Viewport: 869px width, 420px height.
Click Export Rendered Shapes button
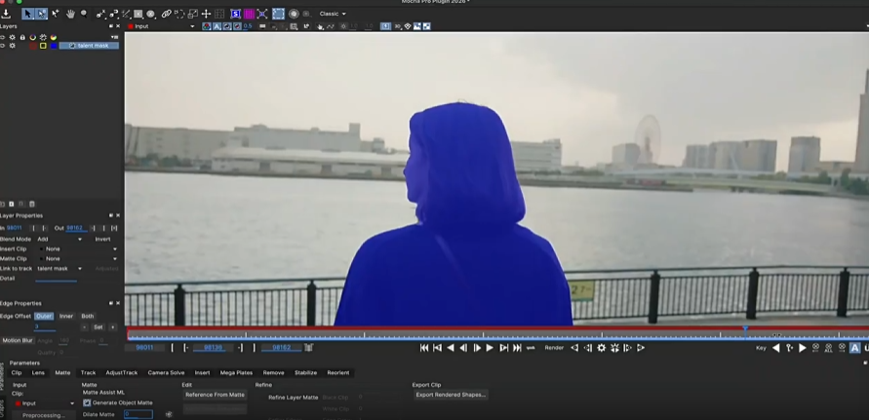click(x=451, y=395)
